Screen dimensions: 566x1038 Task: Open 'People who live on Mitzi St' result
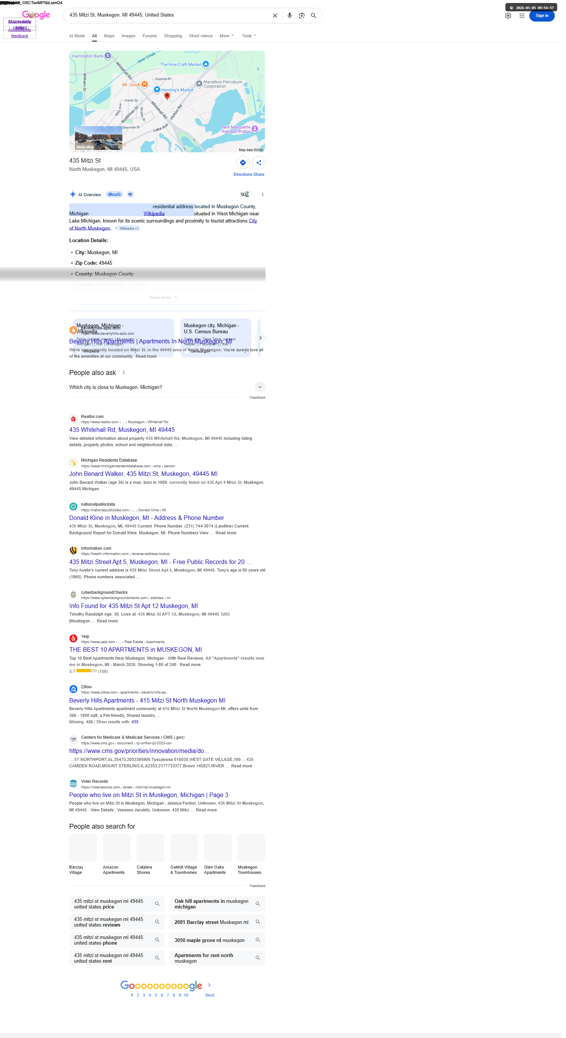coord(149,795)
